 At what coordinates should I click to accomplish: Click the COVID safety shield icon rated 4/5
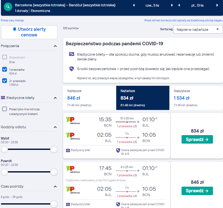[118, 151]
